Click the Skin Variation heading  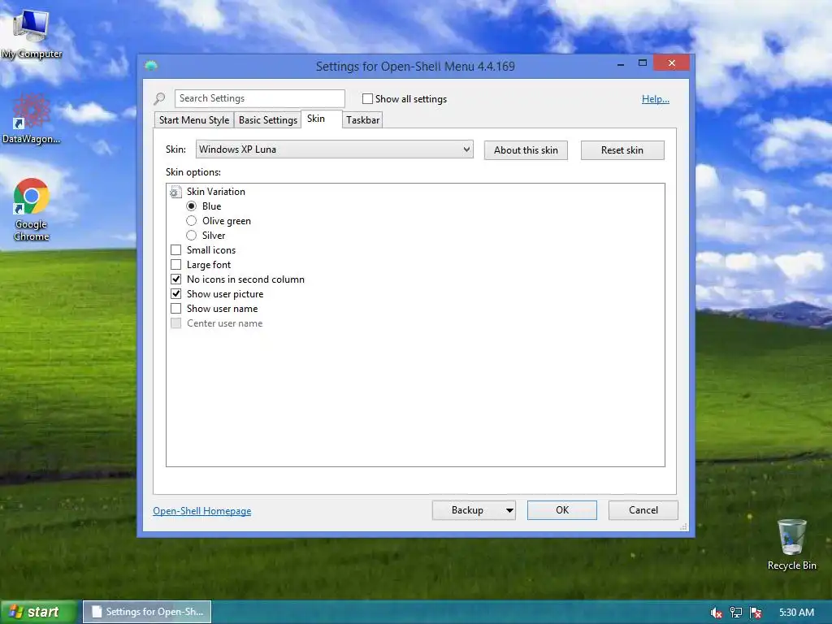tap(216, 192)
